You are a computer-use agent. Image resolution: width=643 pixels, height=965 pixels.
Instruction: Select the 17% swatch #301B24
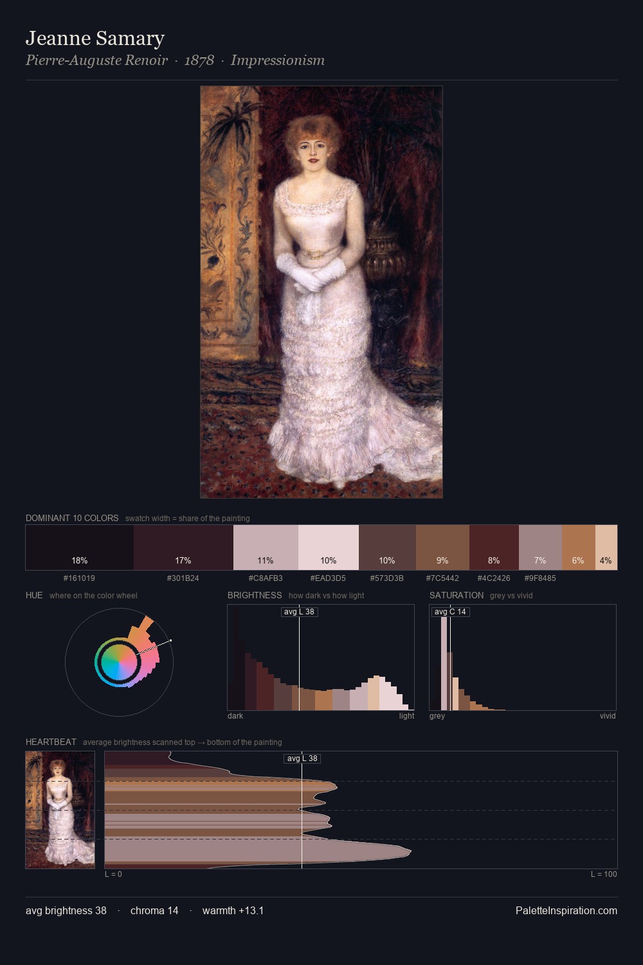click(x=183, y=547)
